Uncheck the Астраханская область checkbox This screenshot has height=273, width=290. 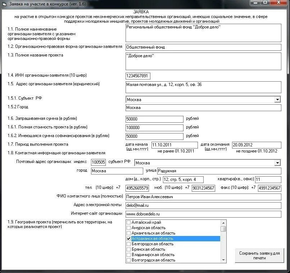(128, 238)
